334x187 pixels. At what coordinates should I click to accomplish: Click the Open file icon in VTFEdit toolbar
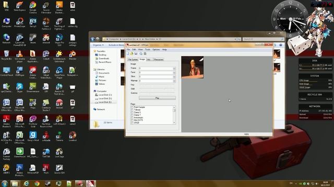tap(132, 54)
